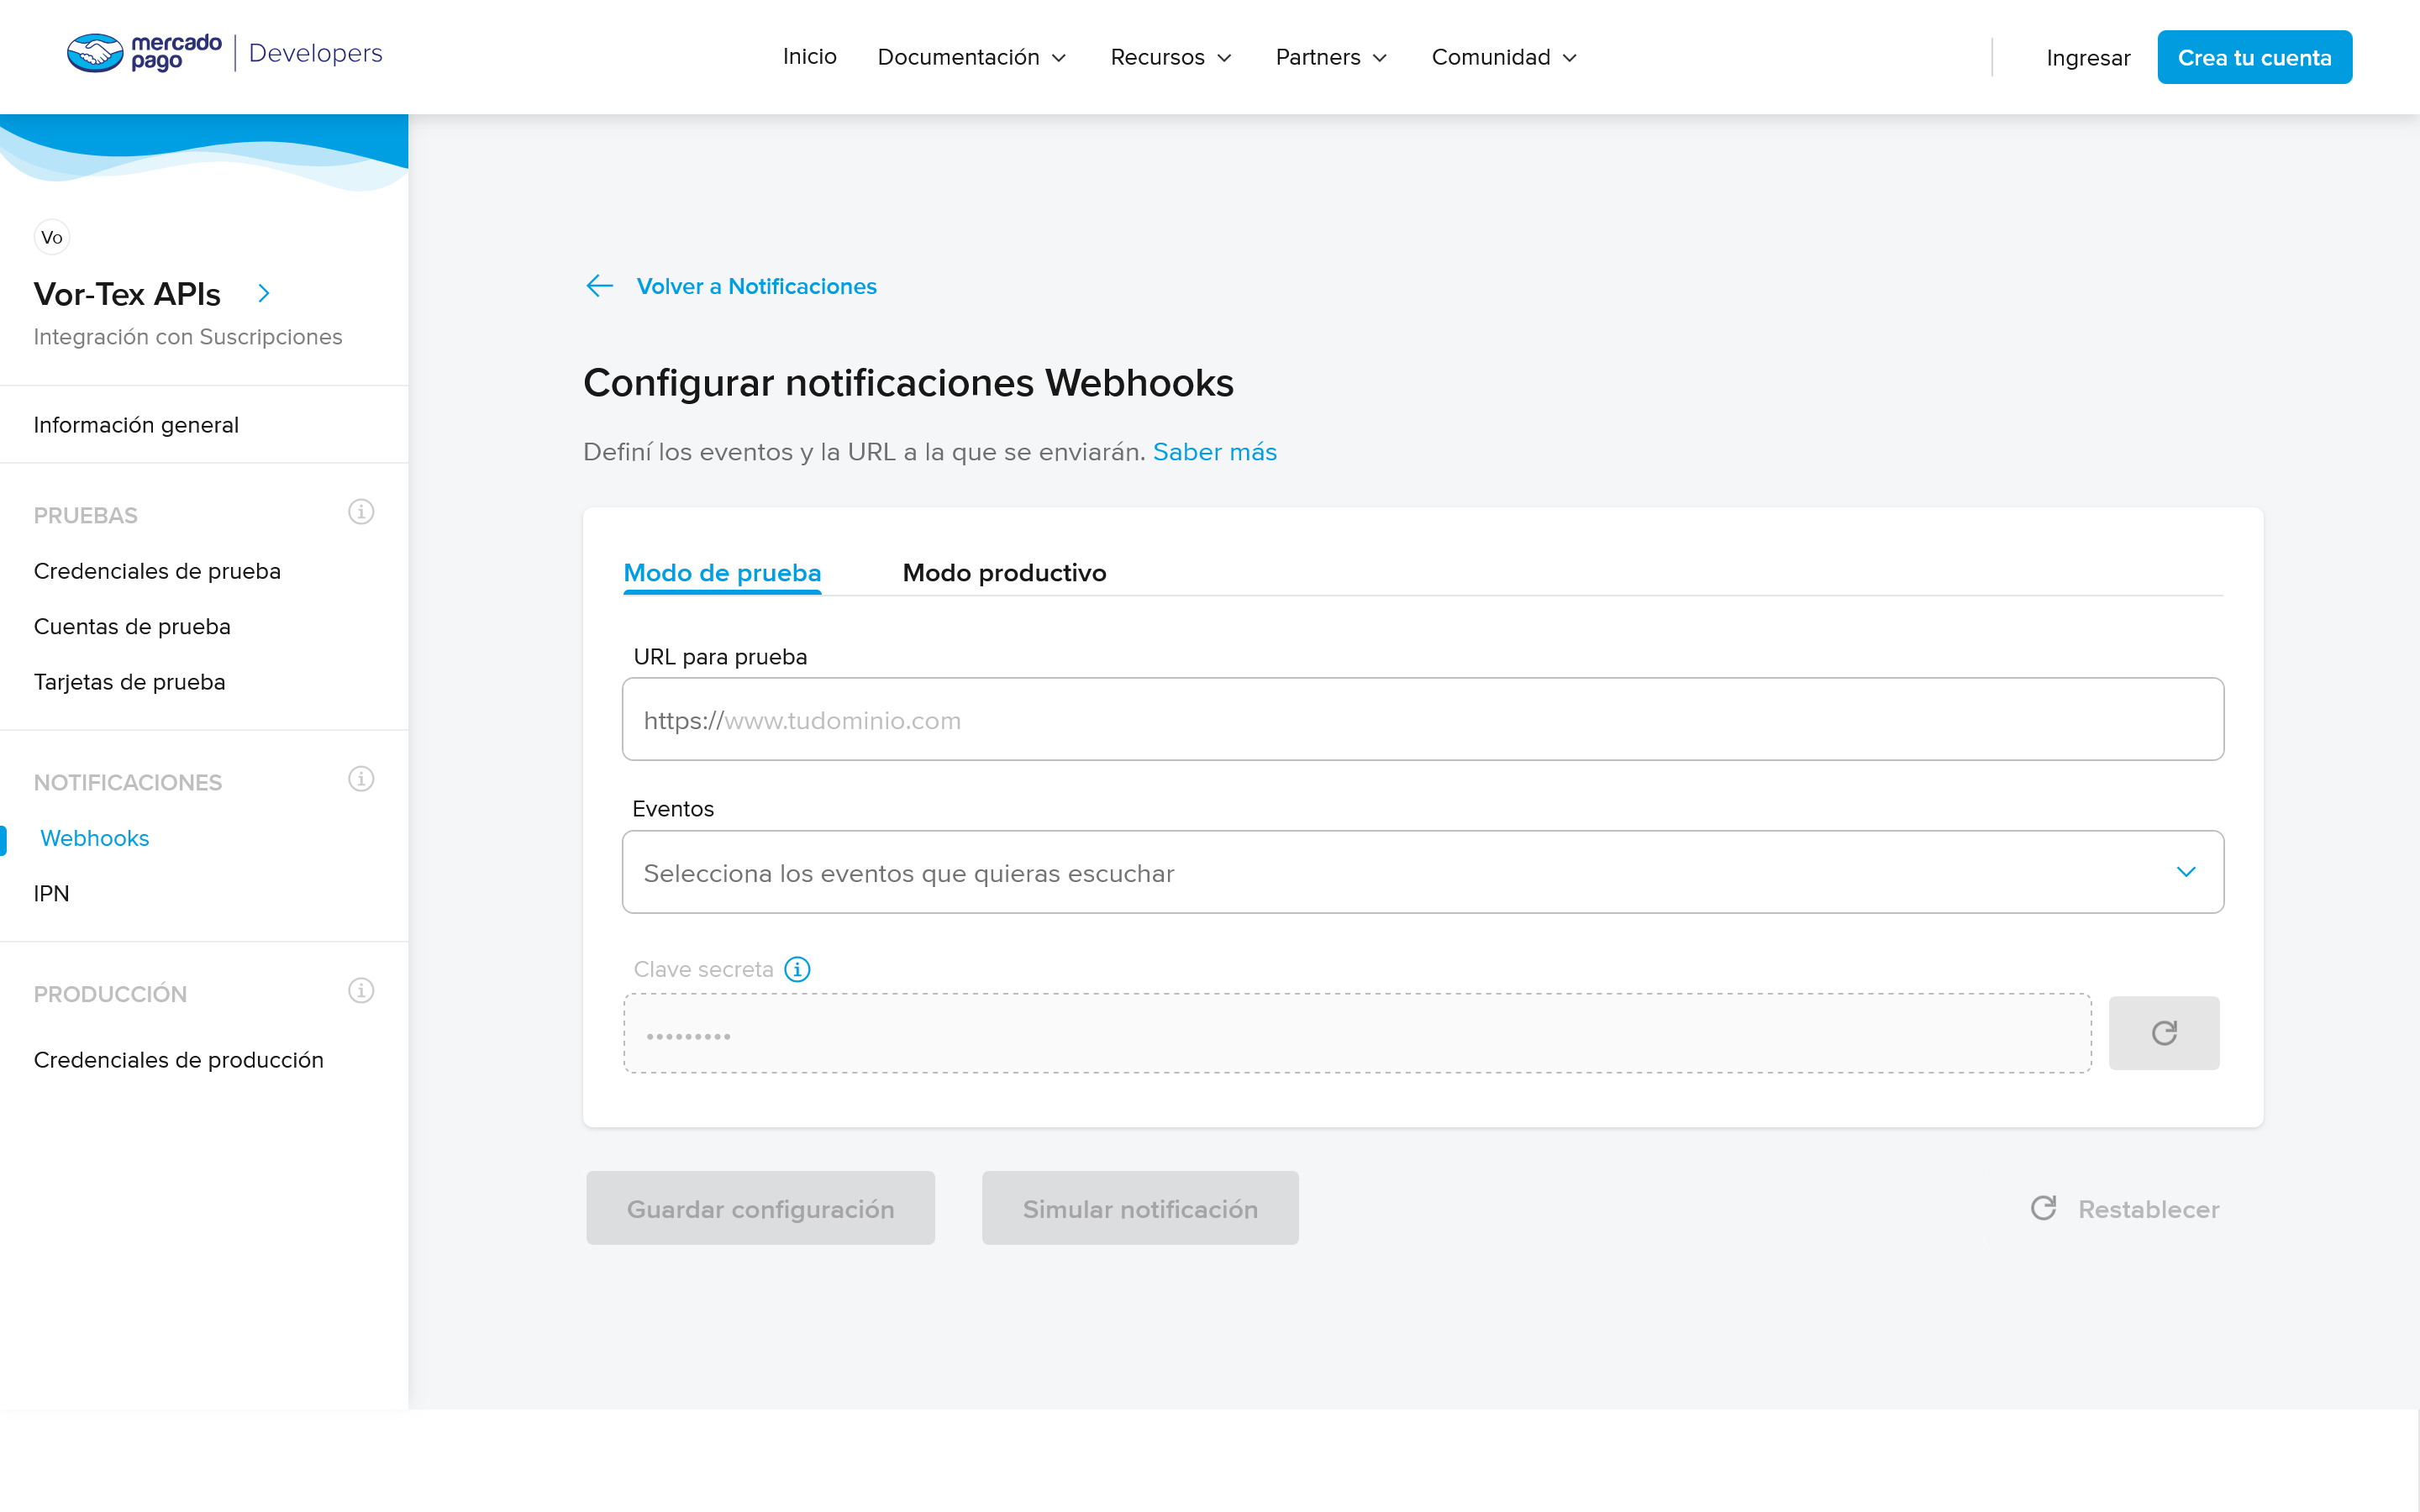Image resolution: width=2420 pixels, height=1512 pixels.
Task: Click the Vo application avatar
Action: click(51, 237)
